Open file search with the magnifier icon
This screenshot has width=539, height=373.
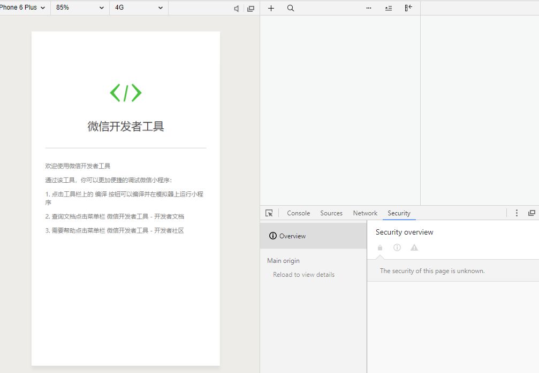(x=291, y=8)
